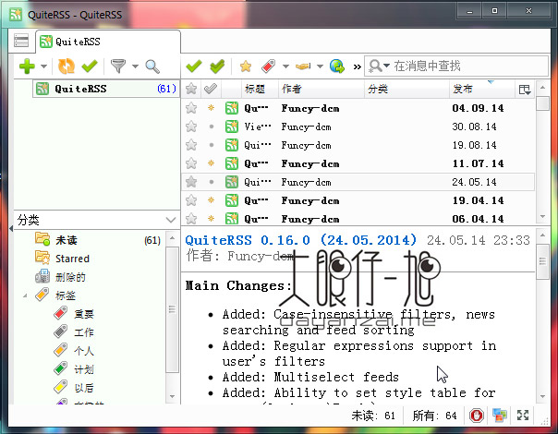Open the feed filter dropdown arrow
Viewport: 558px width, 434px height.
(x=135, y=66)
